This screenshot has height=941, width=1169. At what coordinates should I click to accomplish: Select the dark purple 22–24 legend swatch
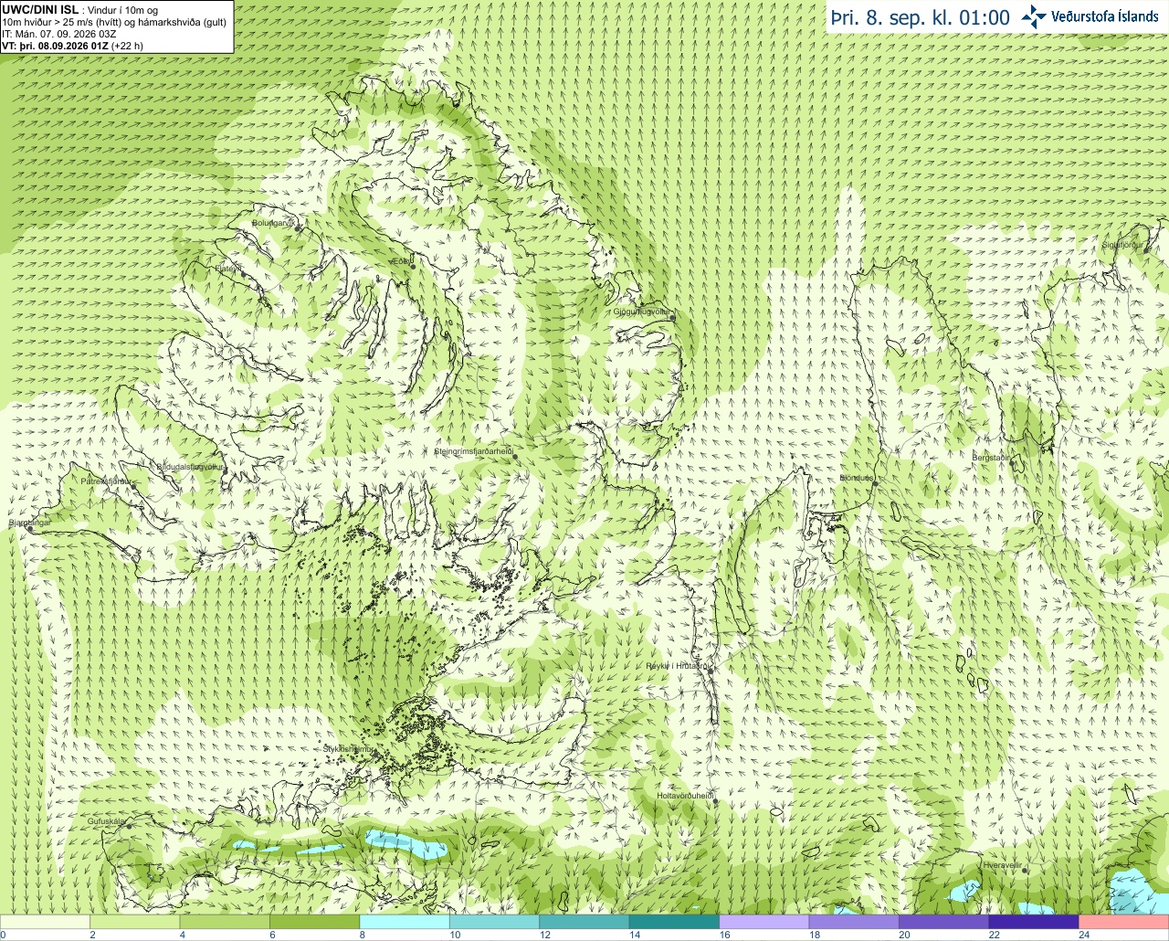click(x=1033, y=922)
